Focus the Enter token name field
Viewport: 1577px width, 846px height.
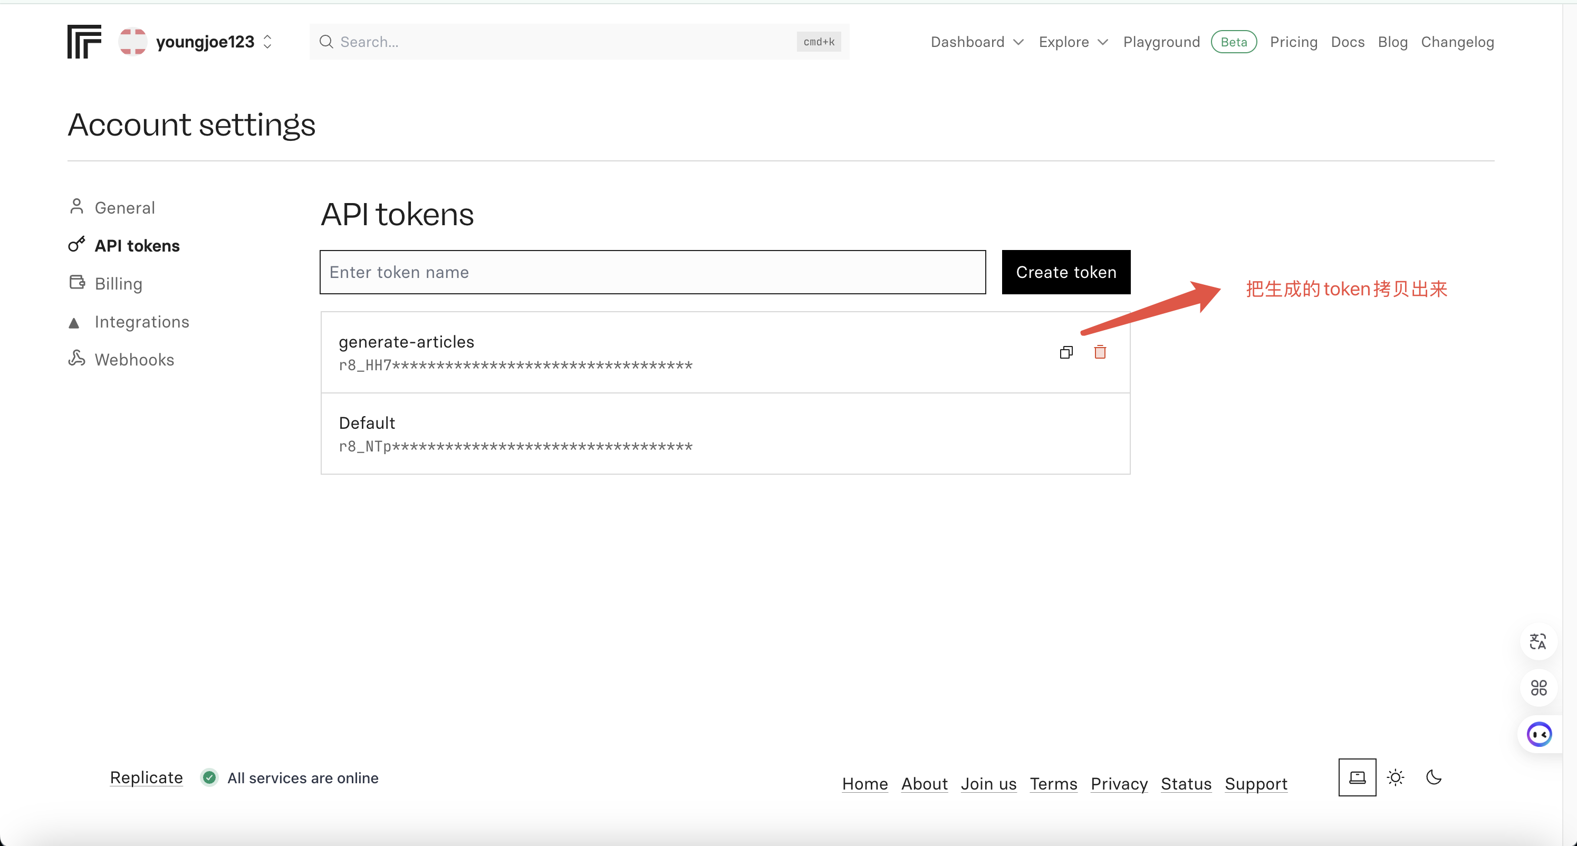[652, 272]
